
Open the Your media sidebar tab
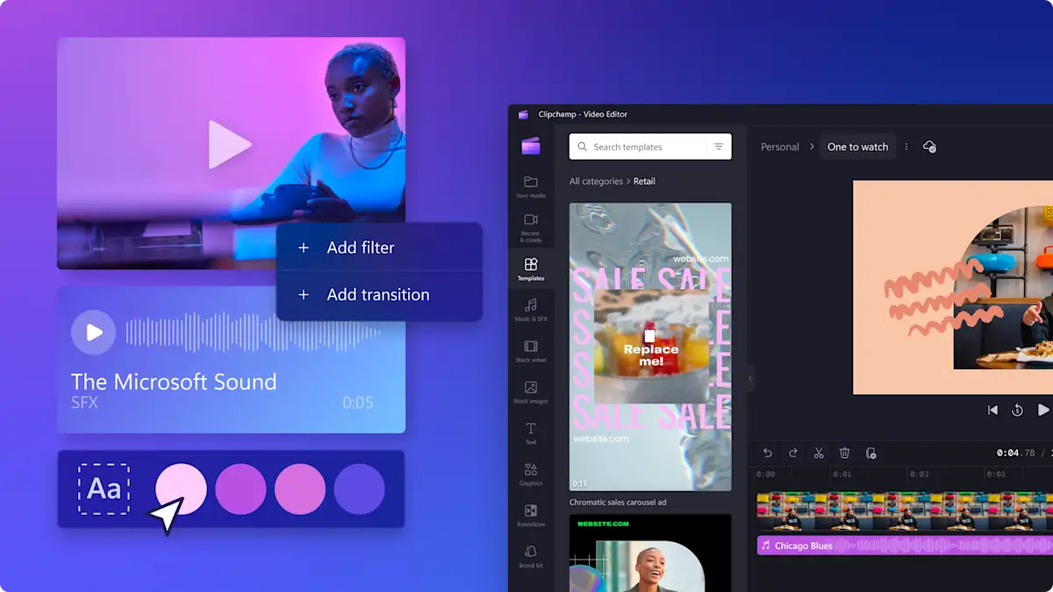[x=530, y=186]
